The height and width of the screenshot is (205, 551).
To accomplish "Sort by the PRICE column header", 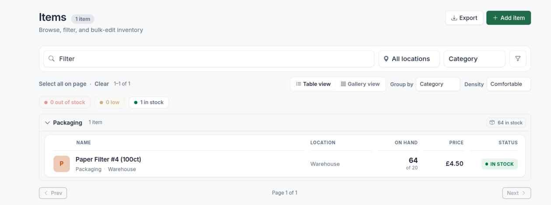I will coord(456,143).
